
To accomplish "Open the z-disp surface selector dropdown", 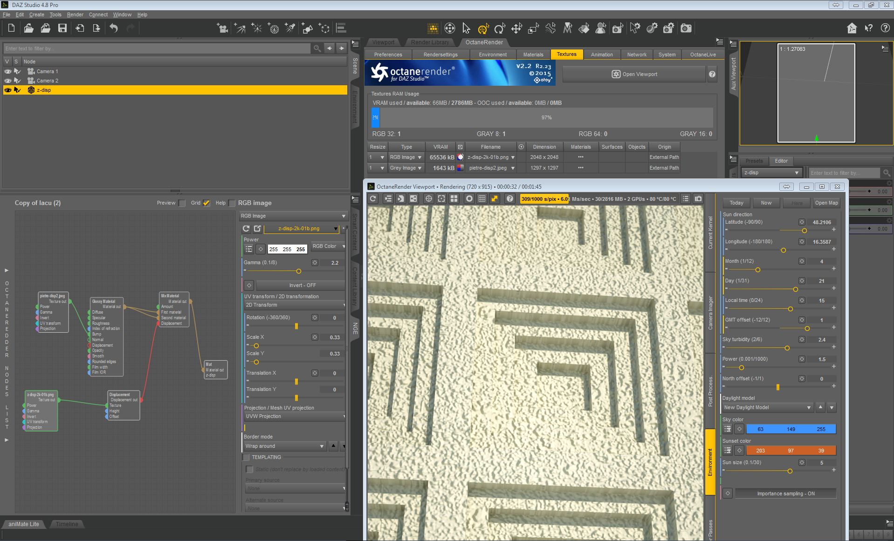I will (x=771, y=173).
